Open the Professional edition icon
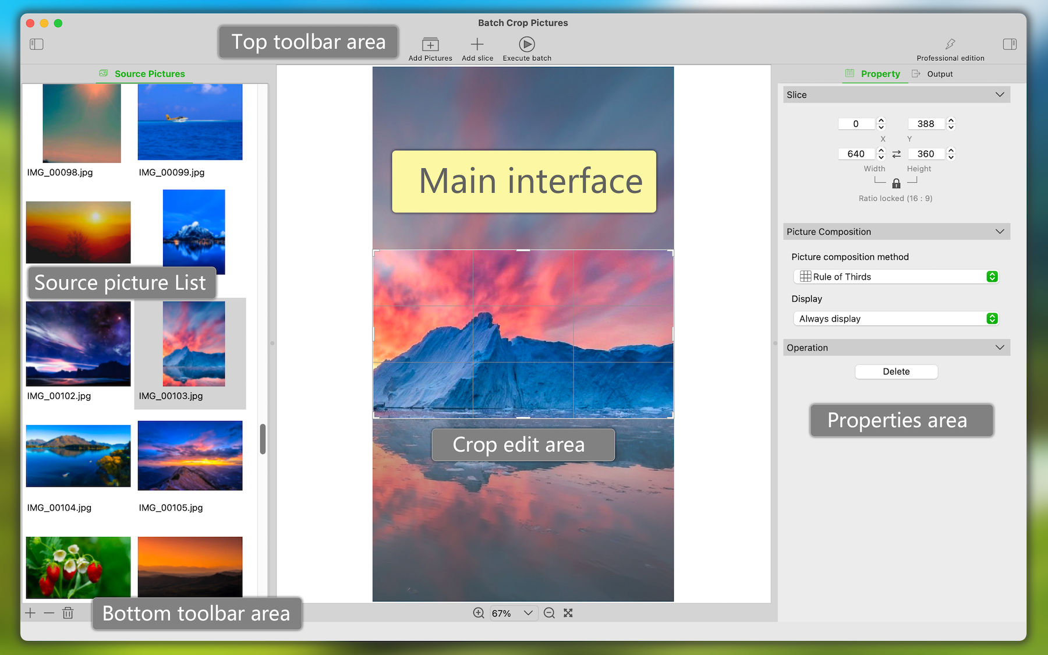 pos(950,44)
